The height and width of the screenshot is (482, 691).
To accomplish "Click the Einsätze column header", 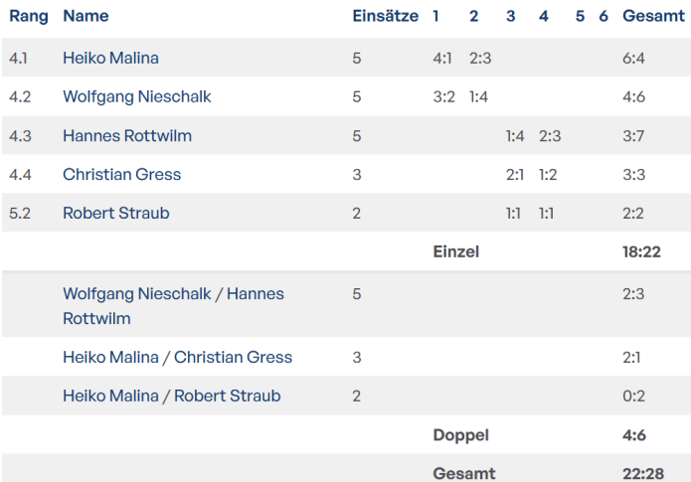I will pos(385,16).
